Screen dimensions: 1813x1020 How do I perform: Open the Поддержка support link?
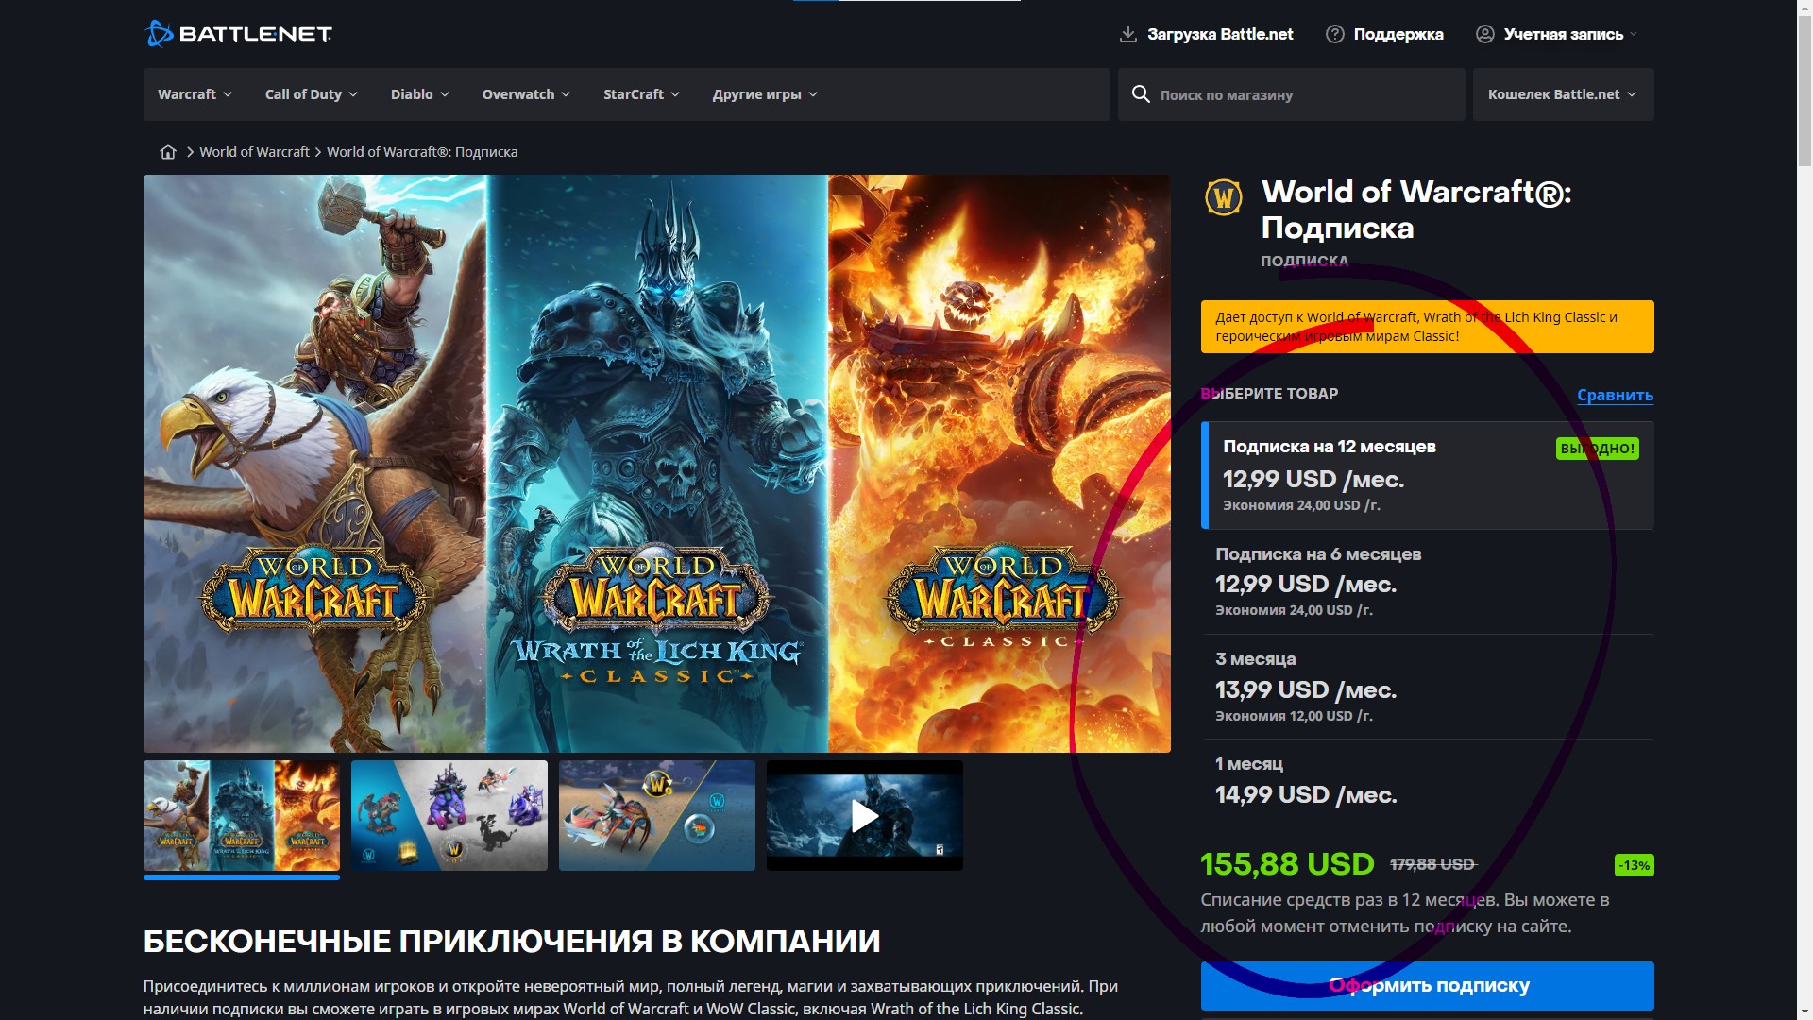1398,34
